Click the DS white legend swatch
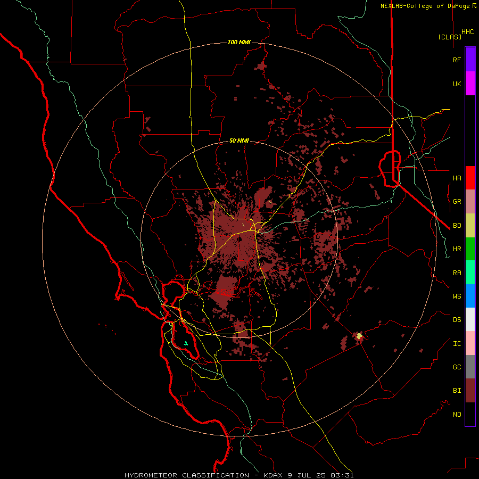 (470, 319)
